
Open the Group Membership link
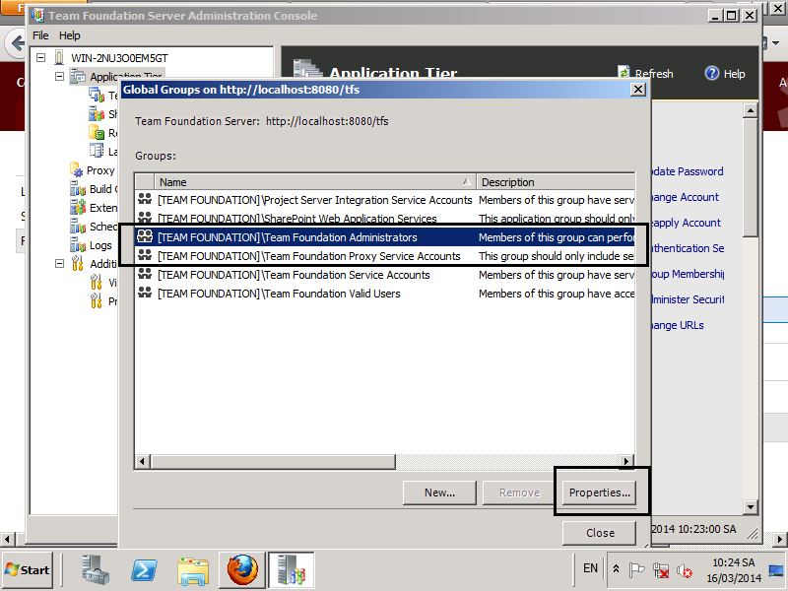pyautogui.click(x=688, y=274)
